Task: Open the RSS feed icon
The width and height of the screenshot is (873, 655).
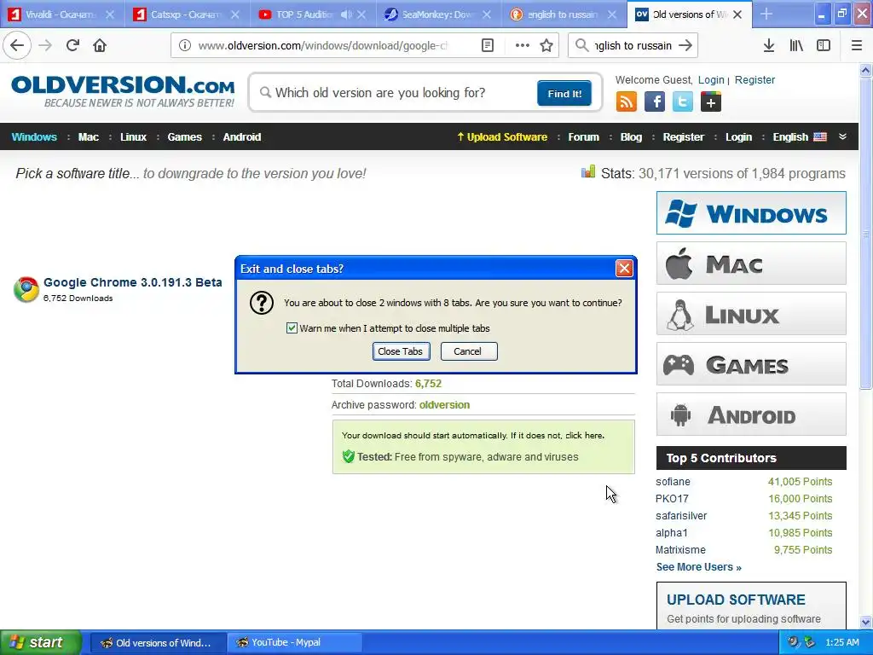Action: click(x=627, y=102)
